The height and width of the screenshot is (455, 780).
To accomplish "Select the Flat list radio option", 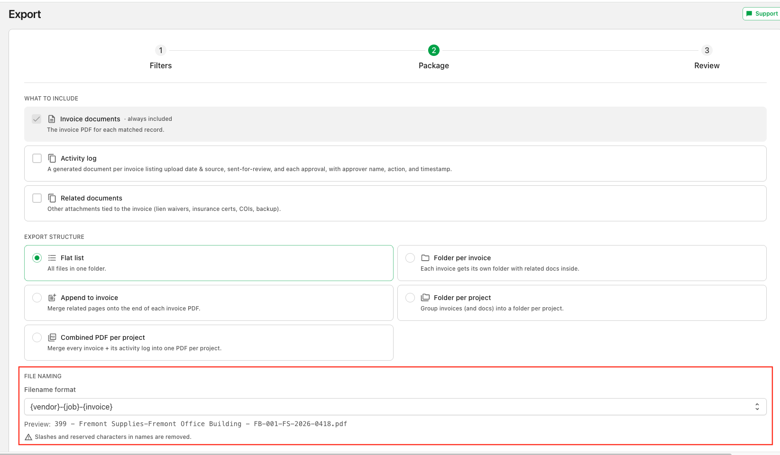I will tap(37, 258).
